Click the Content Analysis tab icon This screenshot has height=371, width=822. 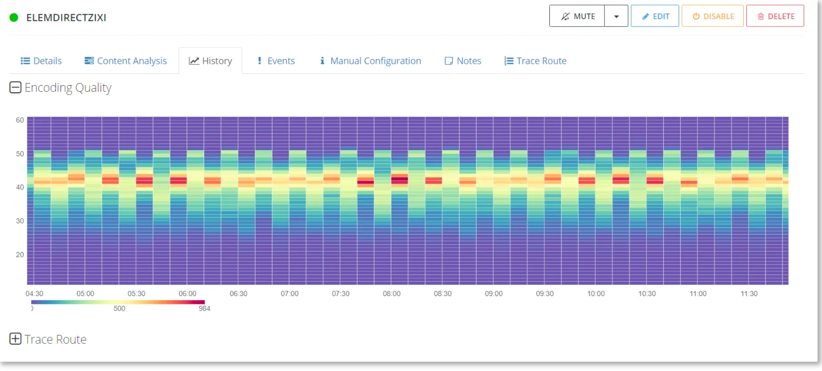click(89, 61)
